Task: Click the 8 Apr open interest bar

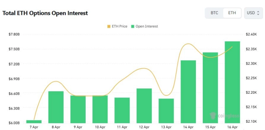Action: pos(56,107)
